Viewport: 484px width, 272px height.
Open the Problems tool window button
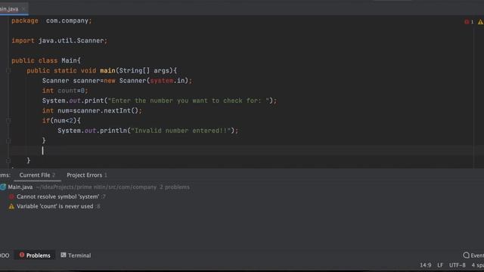click(35, 255)
